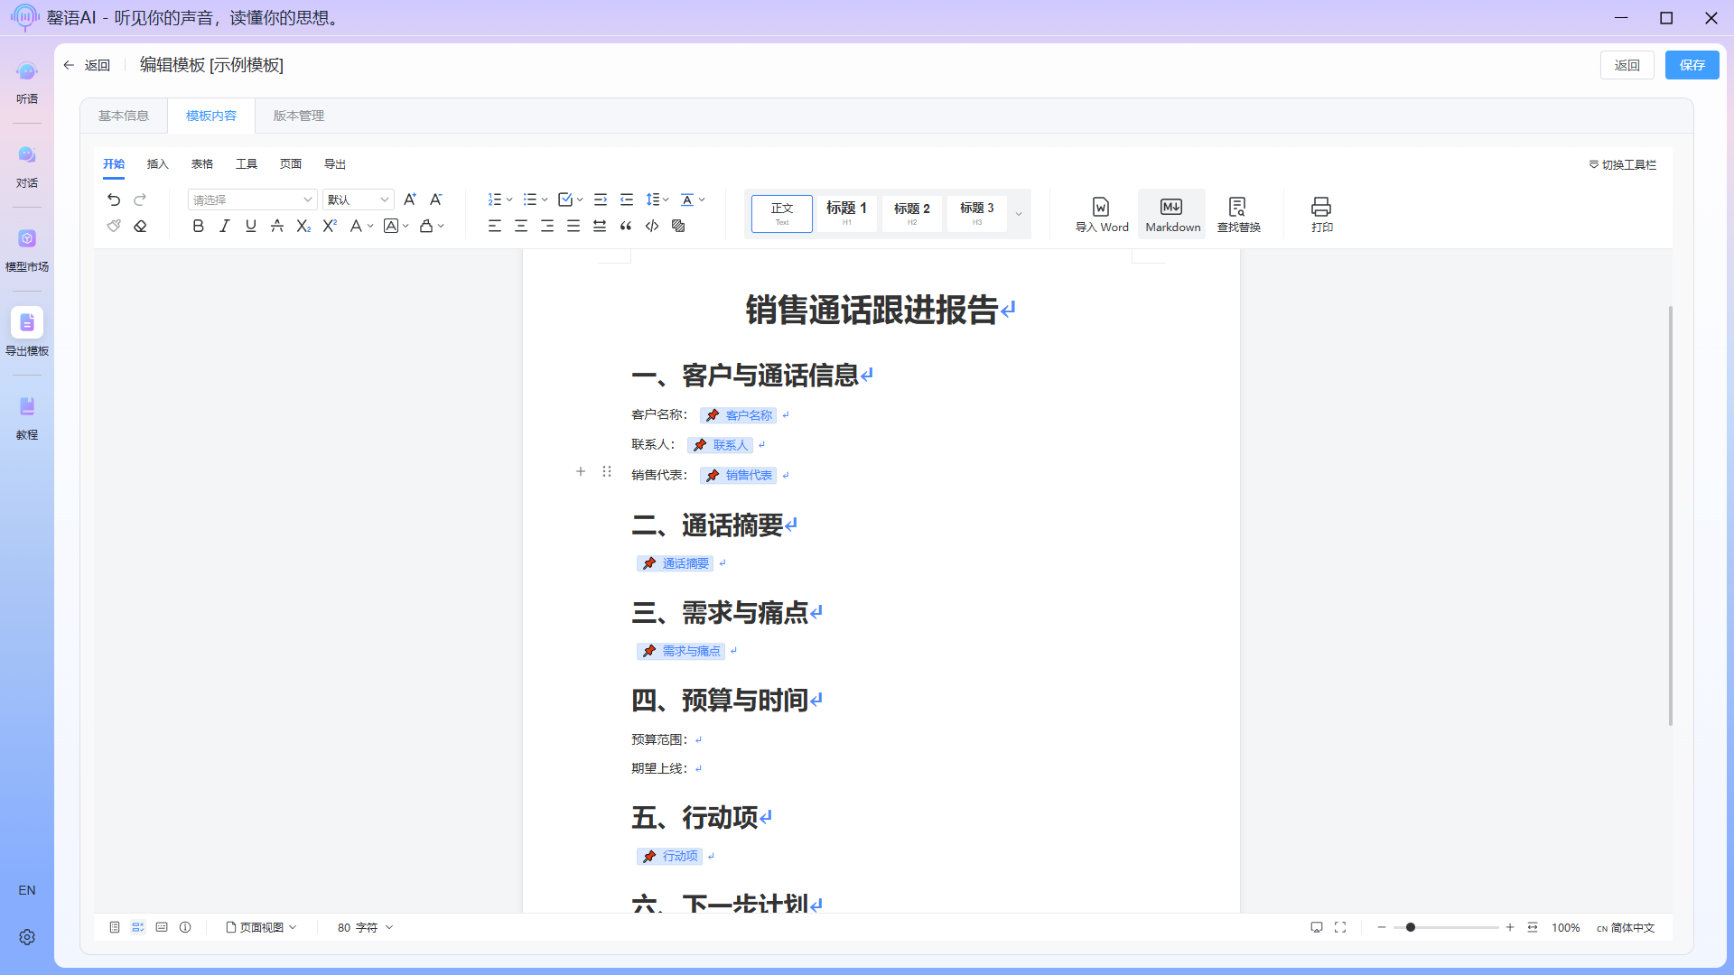This screenshot has width=1734, height=975.
Task: Align text left
Action: coord(495,226)
